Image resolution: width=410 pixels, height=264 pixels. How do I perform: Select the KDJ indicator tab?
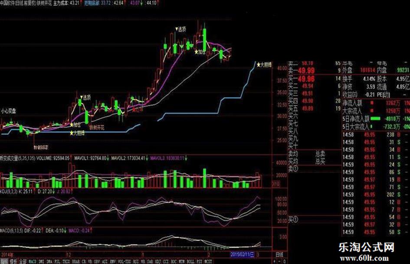click(x=158, y=261)
